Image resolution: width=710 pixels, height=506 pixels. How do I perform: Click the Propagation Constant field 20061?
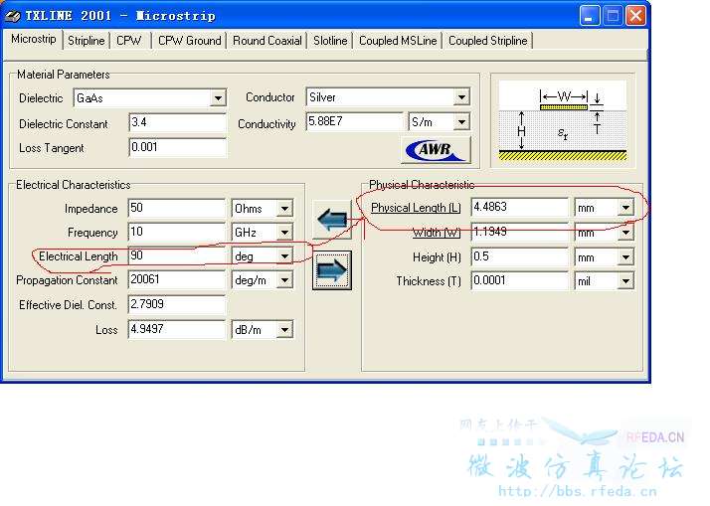tap(177, 279)
